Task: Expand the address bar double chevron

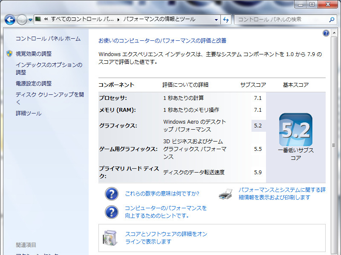Action: pyautogui.click(x=46, y=19)
